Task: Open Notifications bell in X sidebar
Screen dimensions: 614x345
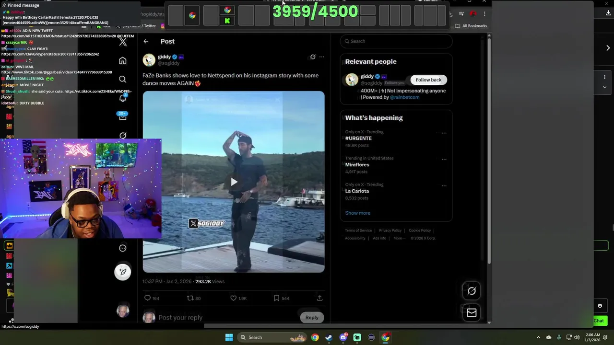Action: tap(123, 98)
